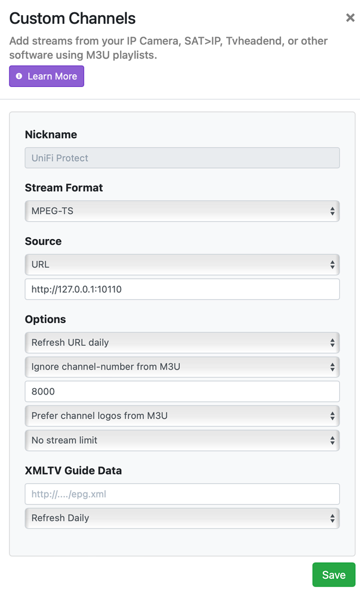360x594 pixels.
Task: Open the No stream limit dropdown
Action: (174, 440)
